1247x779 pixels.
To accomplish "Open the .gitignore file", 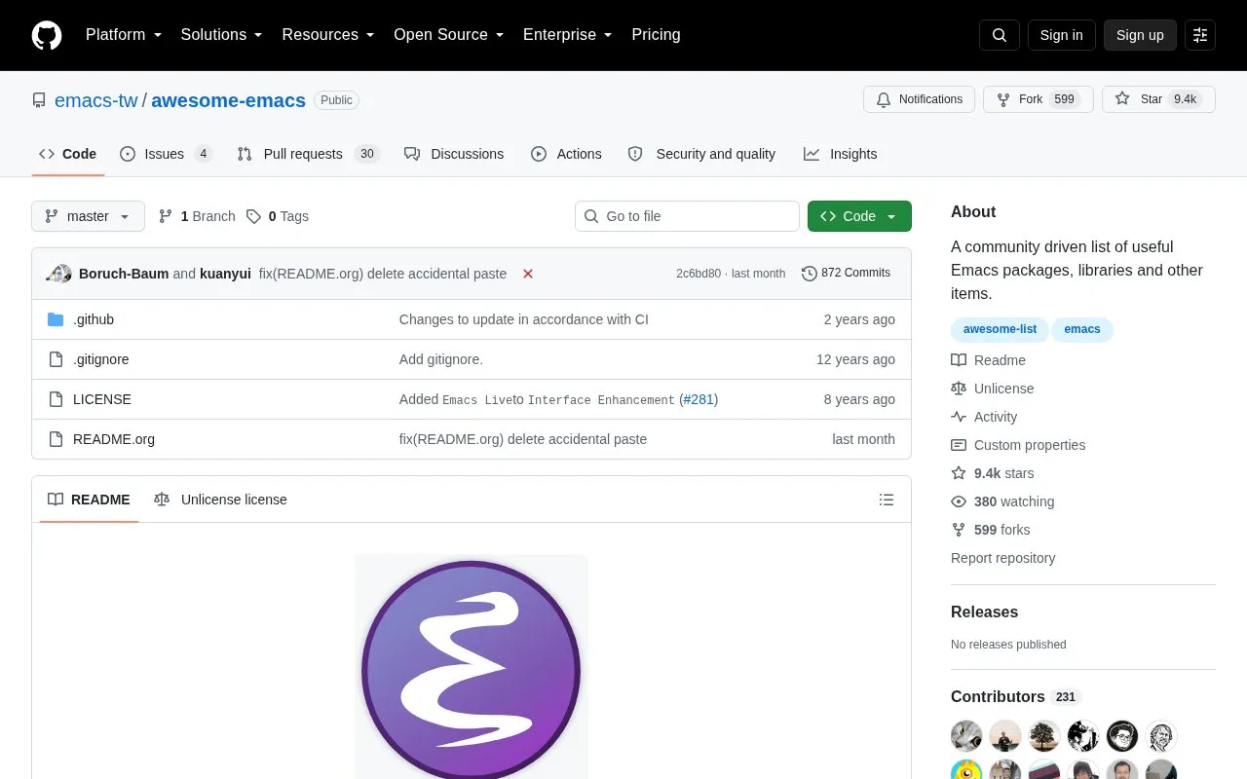I will coord(101,359).
